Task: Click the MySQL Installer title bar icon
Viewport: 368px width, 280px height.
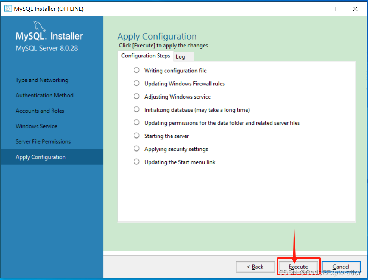Action: (8, 9)
